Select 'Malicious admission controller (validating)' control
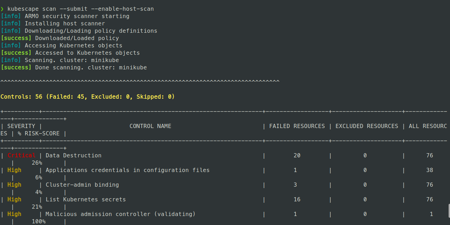The height and width of the screenshot is (225, 450). [x=121, y=214]
